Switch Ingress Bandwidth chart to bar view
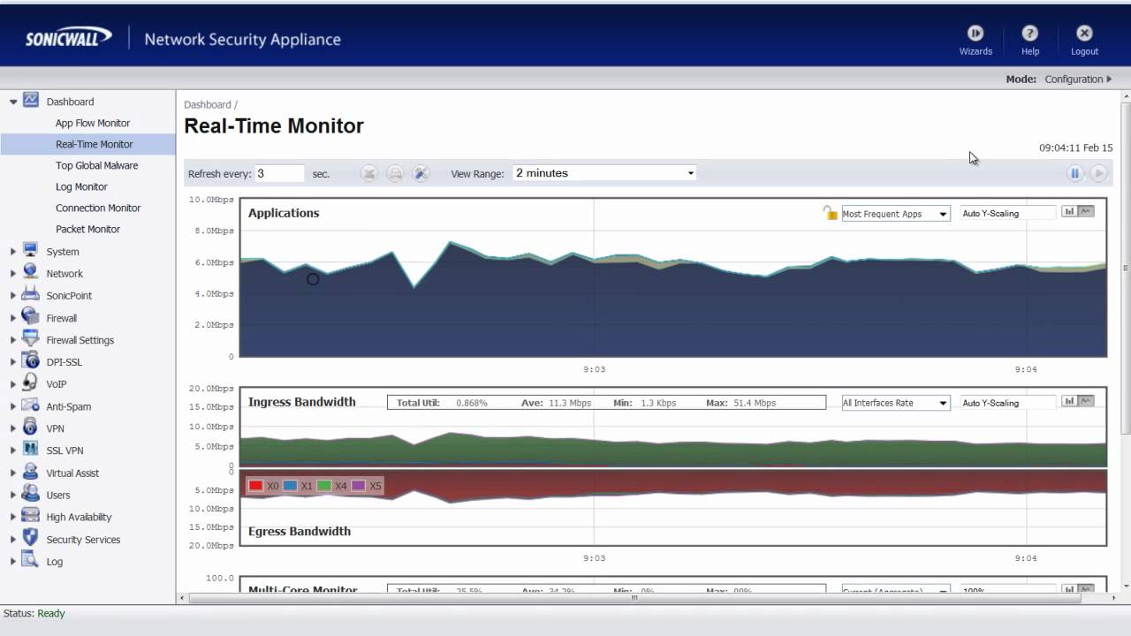The height and width of the screenshot is (636, 1131). [x=1069, y=402]
